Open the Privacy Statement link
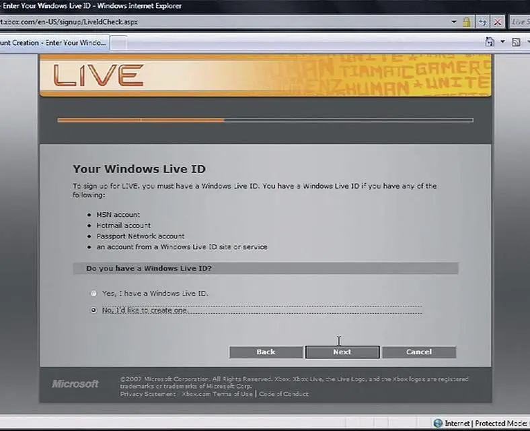 pyautogui.click(x=148, y=394)
